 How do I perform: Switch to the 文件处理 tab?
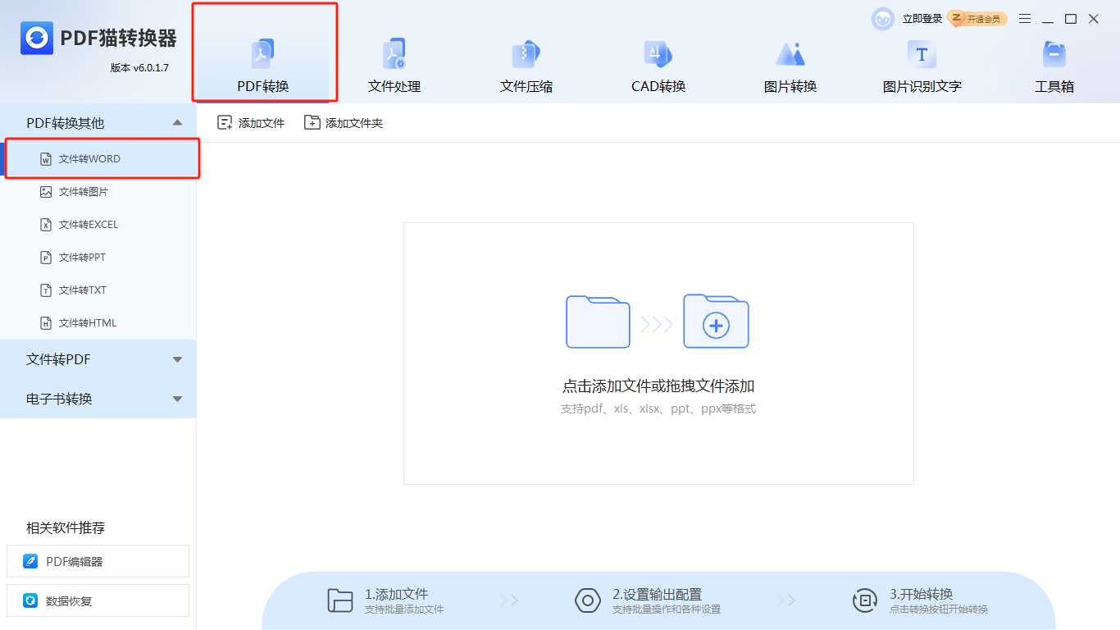[x=394, y=66]
